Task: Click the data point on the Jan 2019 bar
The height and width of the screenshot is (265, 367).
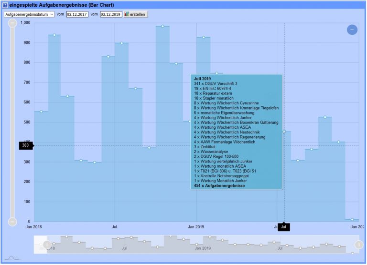Action: (x=203, y=37)
